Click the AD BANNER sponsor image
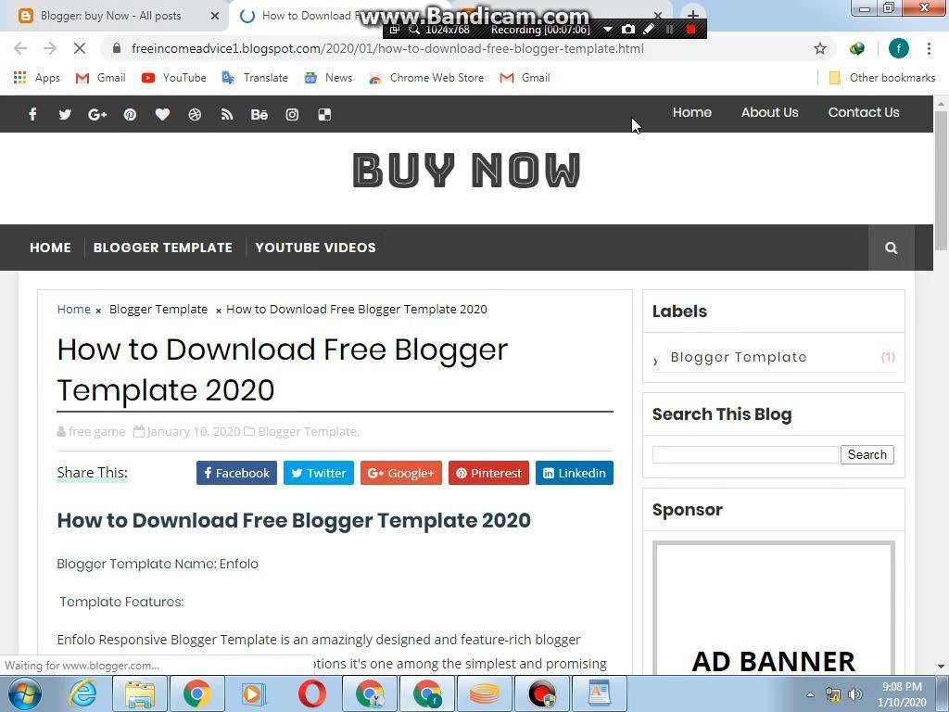Screen dimensions: 949x712 [x=774, y=607]
